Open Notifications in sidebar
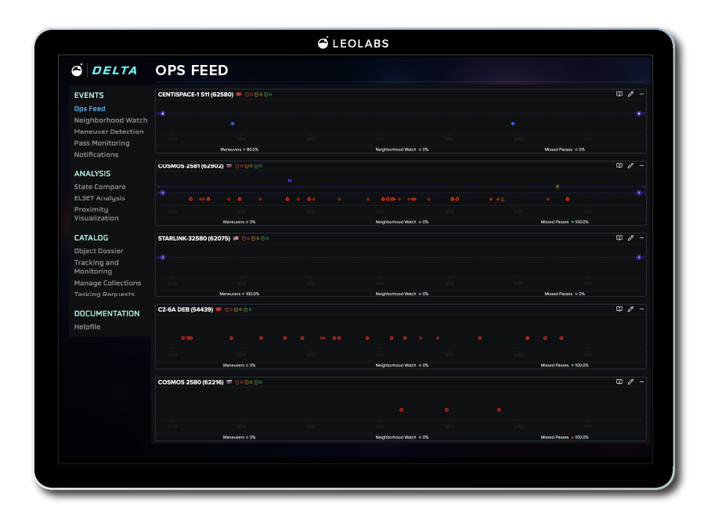The height and width of the screenshot is (531, 708). (96, 154)
